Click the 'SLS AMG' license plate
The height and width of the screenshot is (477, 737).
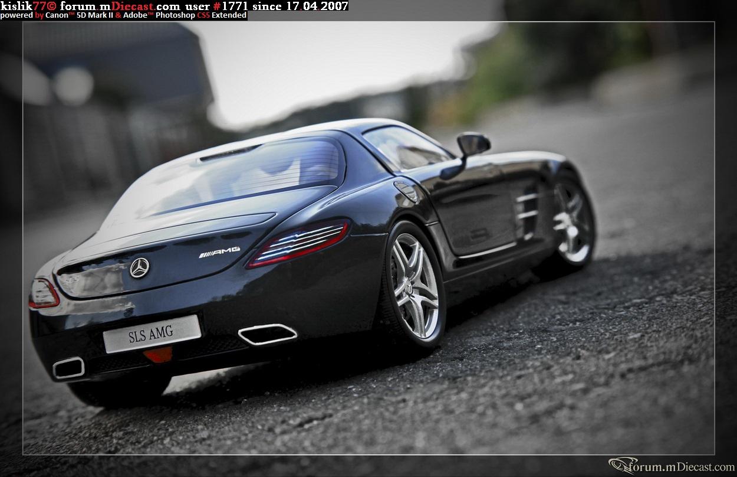(152, 334)
